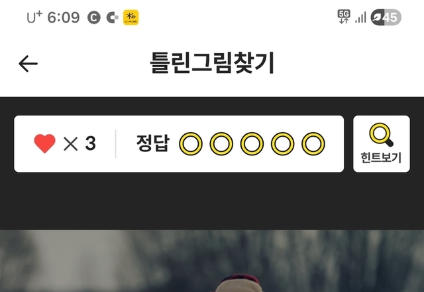The width and height of the screenshot is (424, 292).
Task: Tap the 5G network status icon
Action: point(344,17)
